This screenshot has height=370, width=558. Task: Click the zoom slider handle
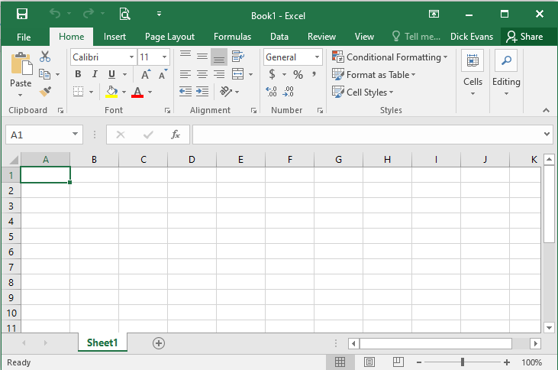(463, 362)
